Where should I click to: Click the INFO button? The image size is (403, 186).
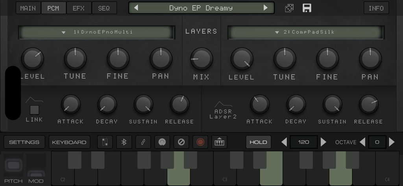coord(376,8)
